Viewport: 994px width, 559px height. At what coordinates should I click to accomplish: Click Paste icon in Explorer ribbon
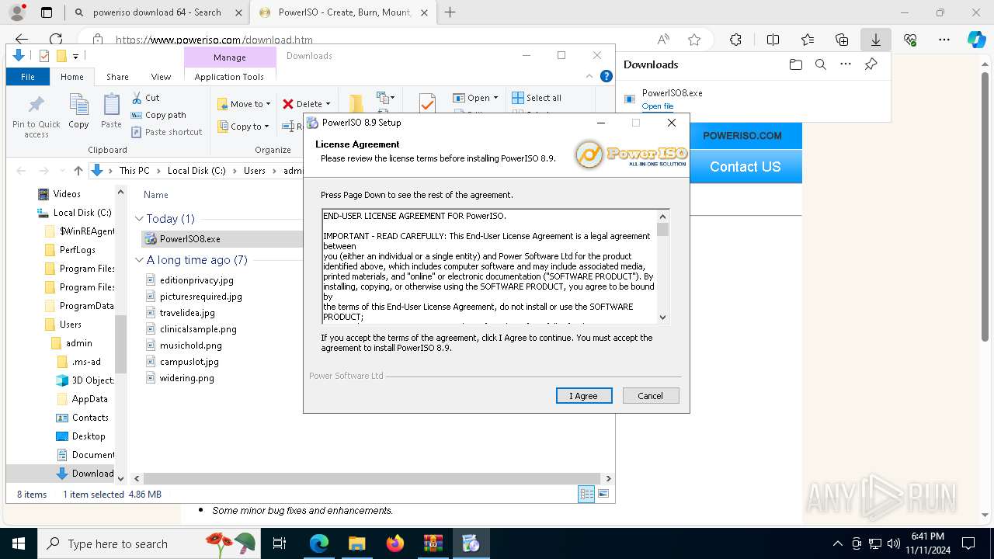click(x=111, y=111)
